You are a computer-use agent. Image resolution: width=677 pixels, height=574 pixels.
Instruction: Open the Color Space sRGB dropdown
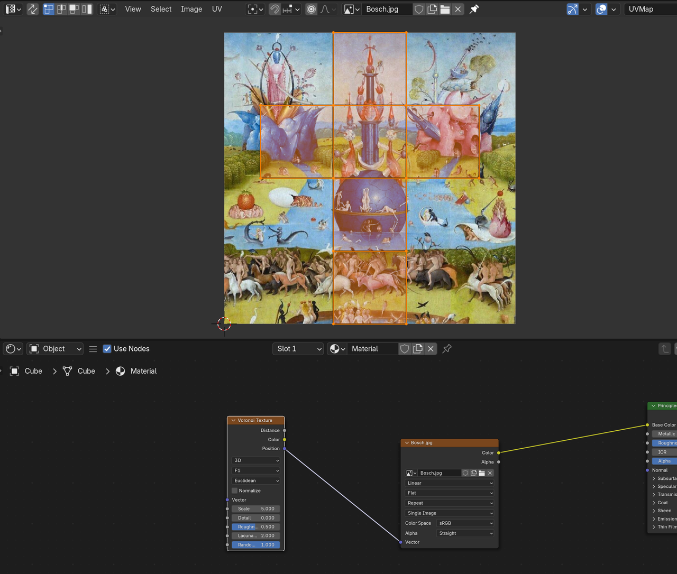click(465, 523)
